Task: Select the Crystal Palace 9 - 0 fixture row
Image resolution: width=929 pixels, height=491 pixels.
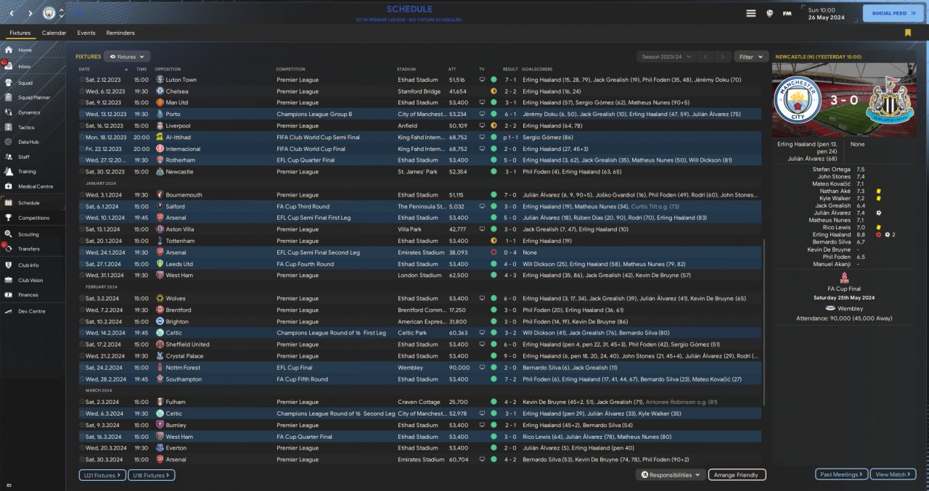Action: pyautogui.click(x=420, y=356)
